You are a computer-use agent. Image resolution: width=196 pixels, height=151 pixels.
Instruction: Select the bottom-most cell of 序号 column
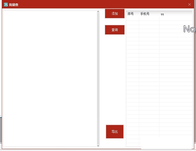click(x=132, y=145)
